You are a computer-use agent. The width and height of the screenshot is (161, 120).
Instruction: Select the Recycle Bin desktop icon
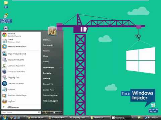(153, 108)
